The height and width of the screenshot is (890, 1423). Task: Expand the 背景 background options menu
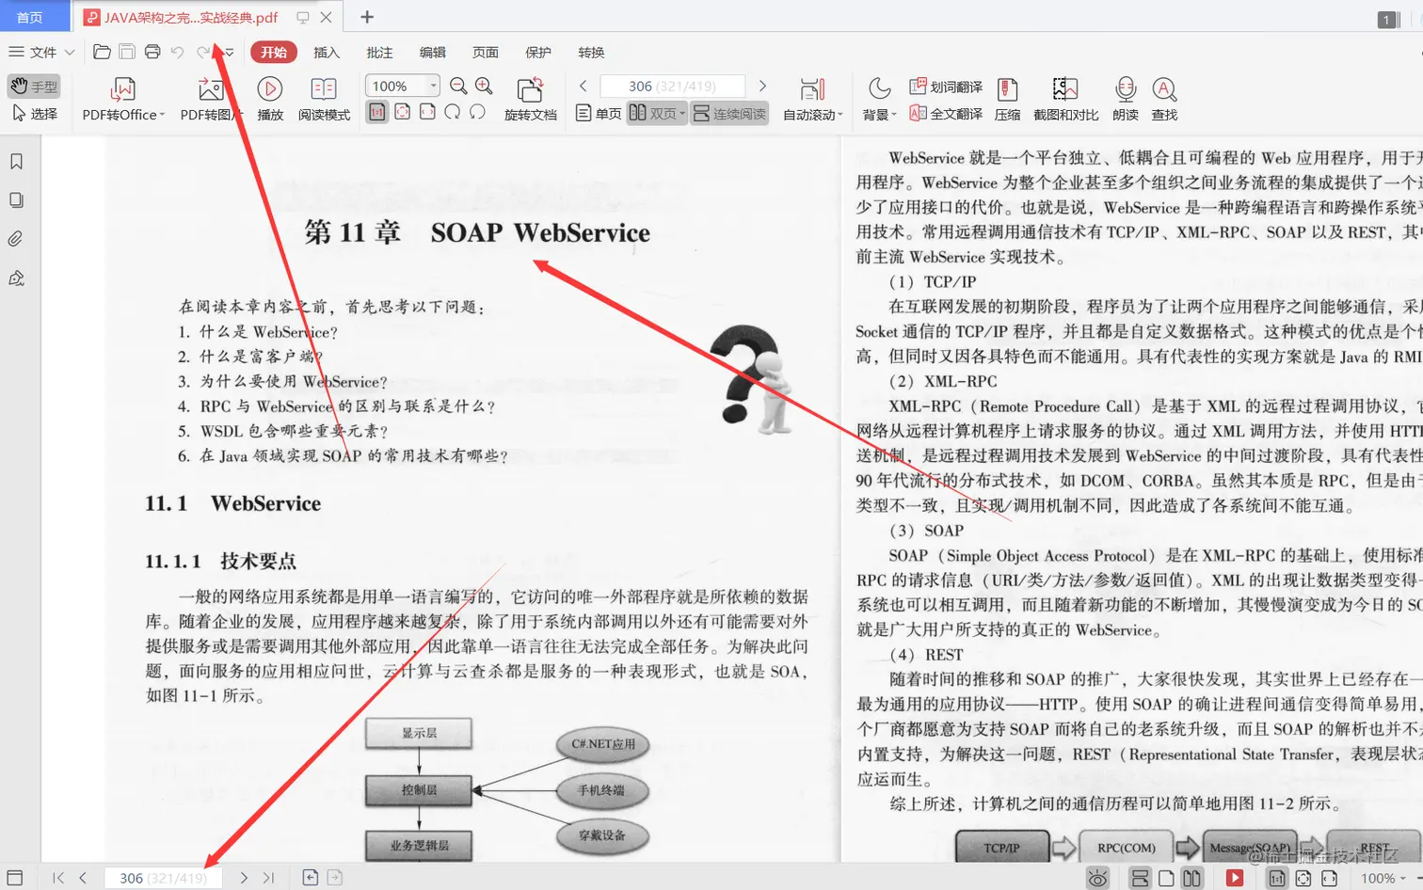coord(879,98)
